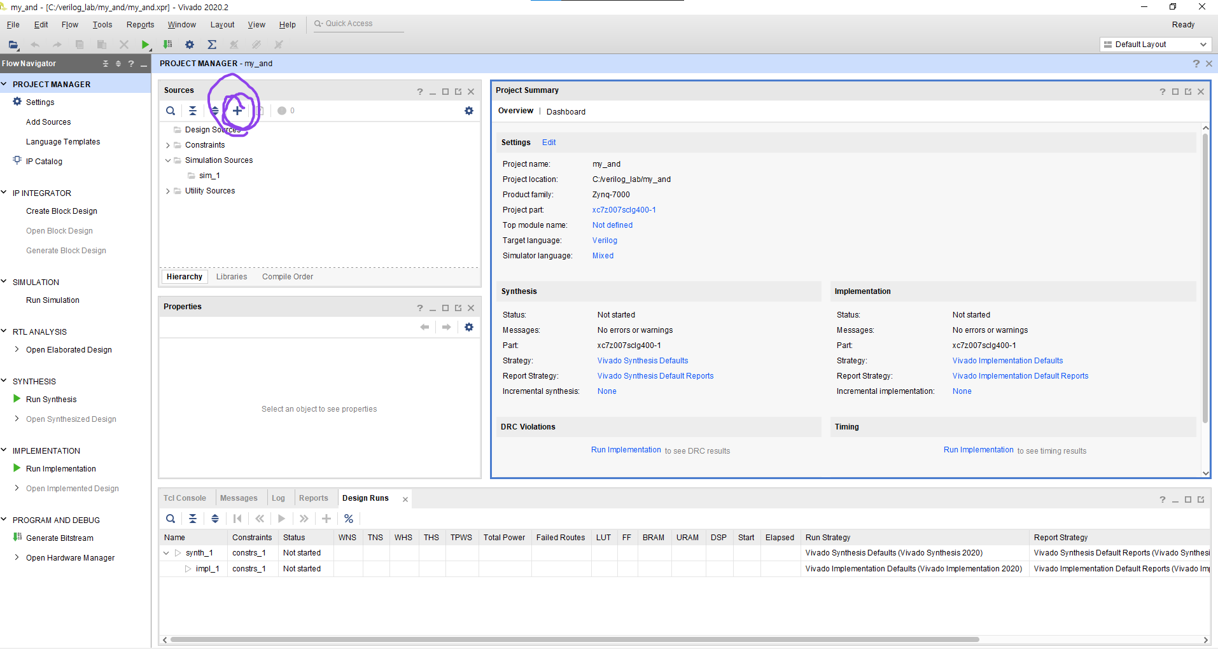Open the Reports menu

pyautogui.click(x=141, y=25)
